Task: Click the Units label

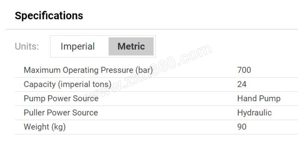Action: tap(27, 46)
